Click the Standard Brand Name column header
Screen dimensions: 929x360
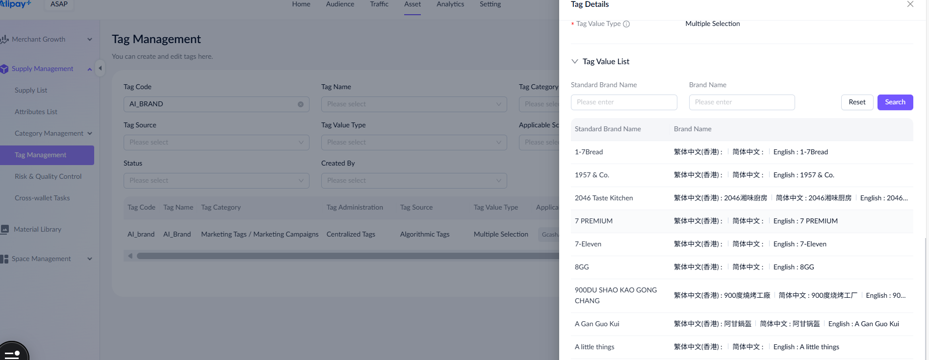click(x=608, y=129)
